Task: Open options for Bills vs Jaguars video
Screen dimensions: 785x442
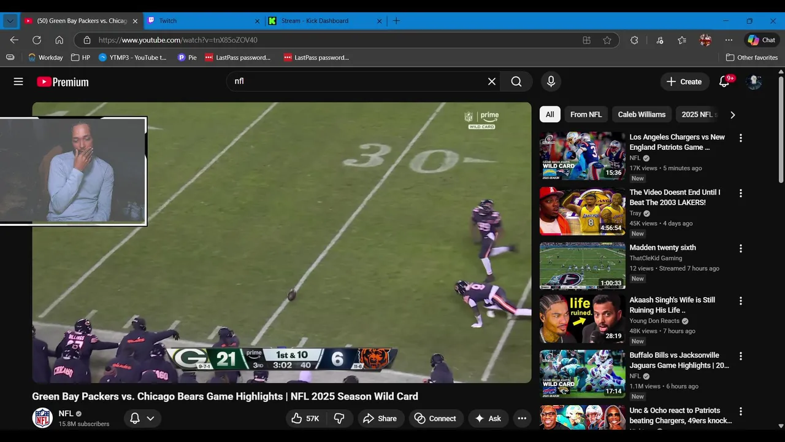Action: click(740, 356)
